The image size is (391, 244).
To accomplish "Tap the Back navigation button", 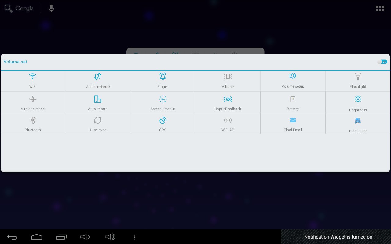I will coord(12,237).
